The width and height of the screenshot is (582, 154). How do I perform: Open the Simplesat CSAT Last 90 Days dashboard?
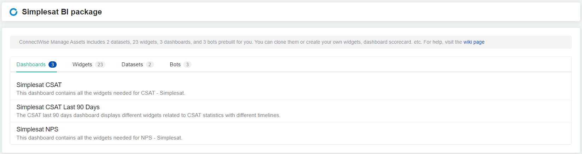click(x=58, y=107)
